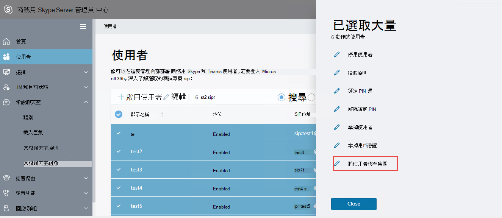
Task: Click the 拓撲 topology icon in the sidebar
Action: (x=6, y=72)
